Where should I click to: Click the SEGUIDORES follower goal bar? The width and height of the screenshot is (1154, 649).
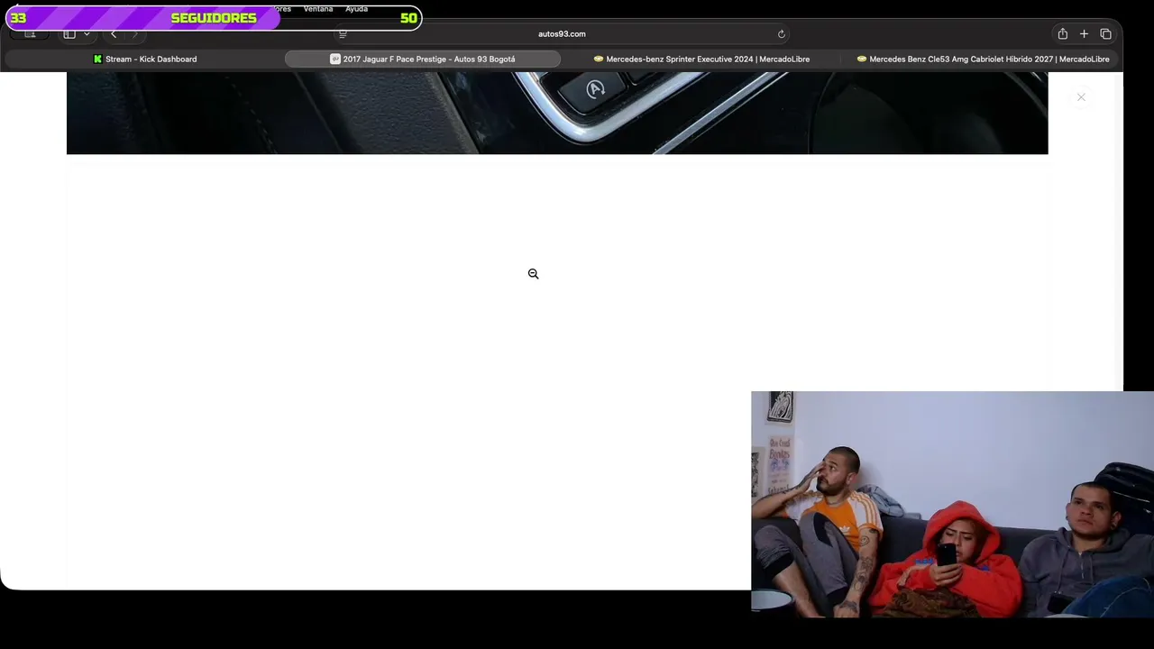[214, 18]
